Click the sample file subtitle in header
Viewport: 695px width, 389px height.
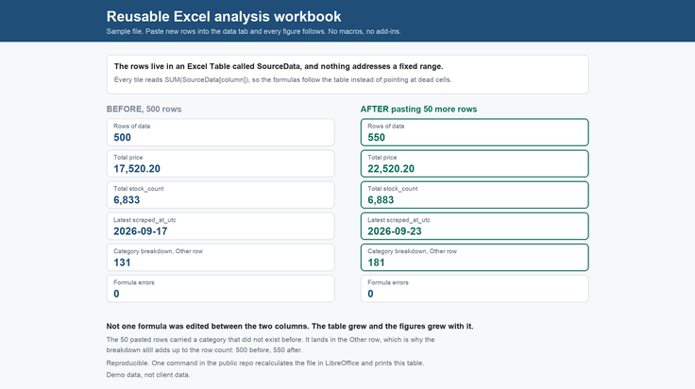253,31
